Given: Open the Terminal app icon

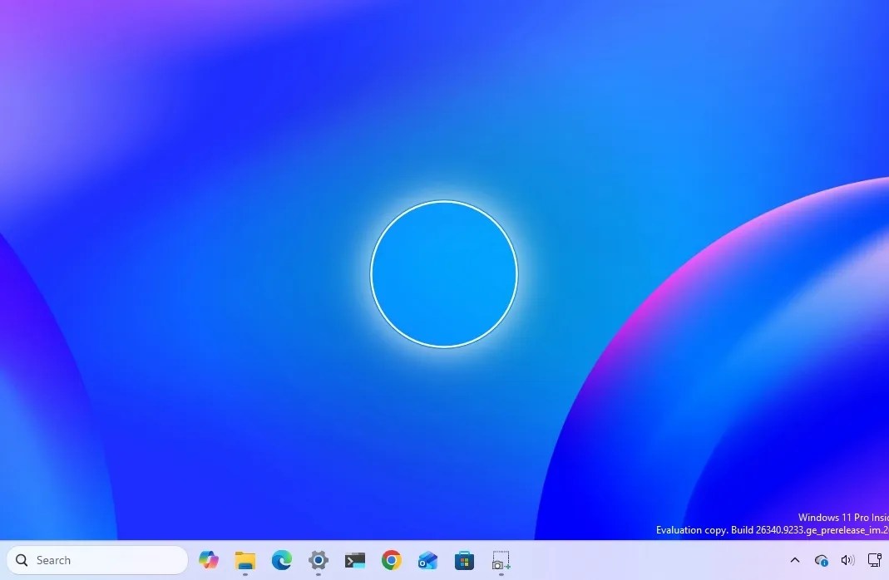Looking at the screenshot, I should pyautogui.click(x=355, y=560).
